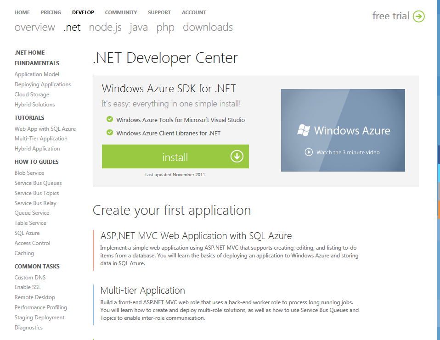Click the green checkmark beside Azure Tools
The width and height of the screenshot is (440, 340).
(x=110, y=119)
